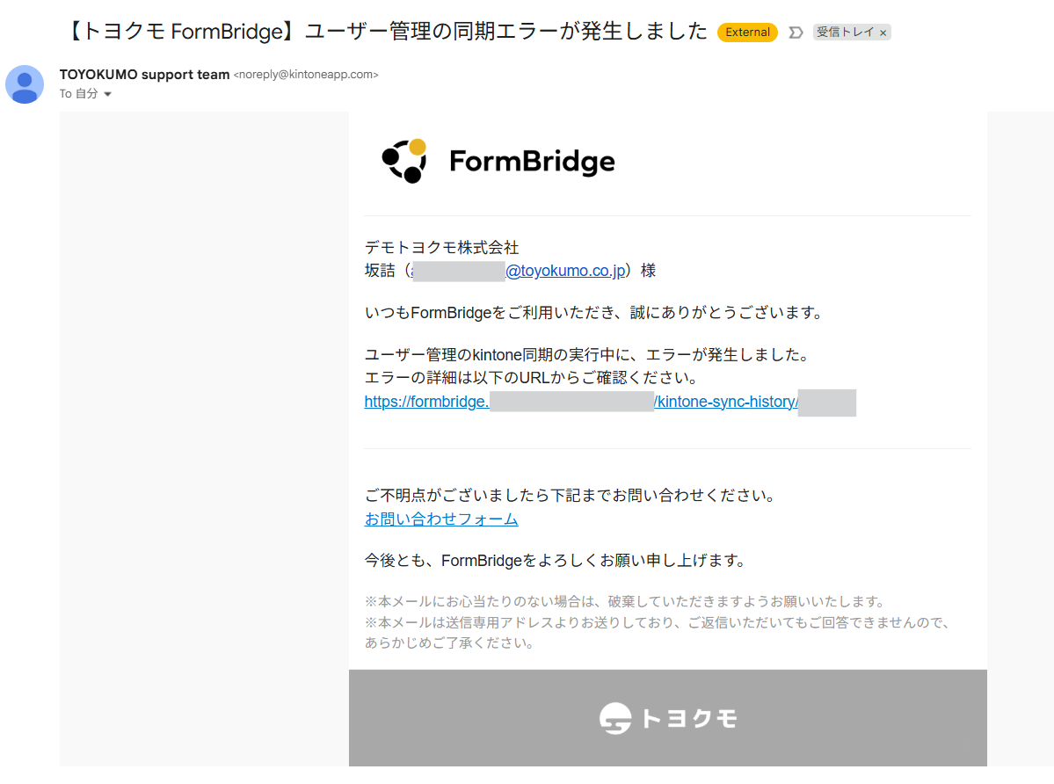Remove the 受信トレイ label with its x
The height and width of the screenshot is (784, 1054).
[883, 33]
